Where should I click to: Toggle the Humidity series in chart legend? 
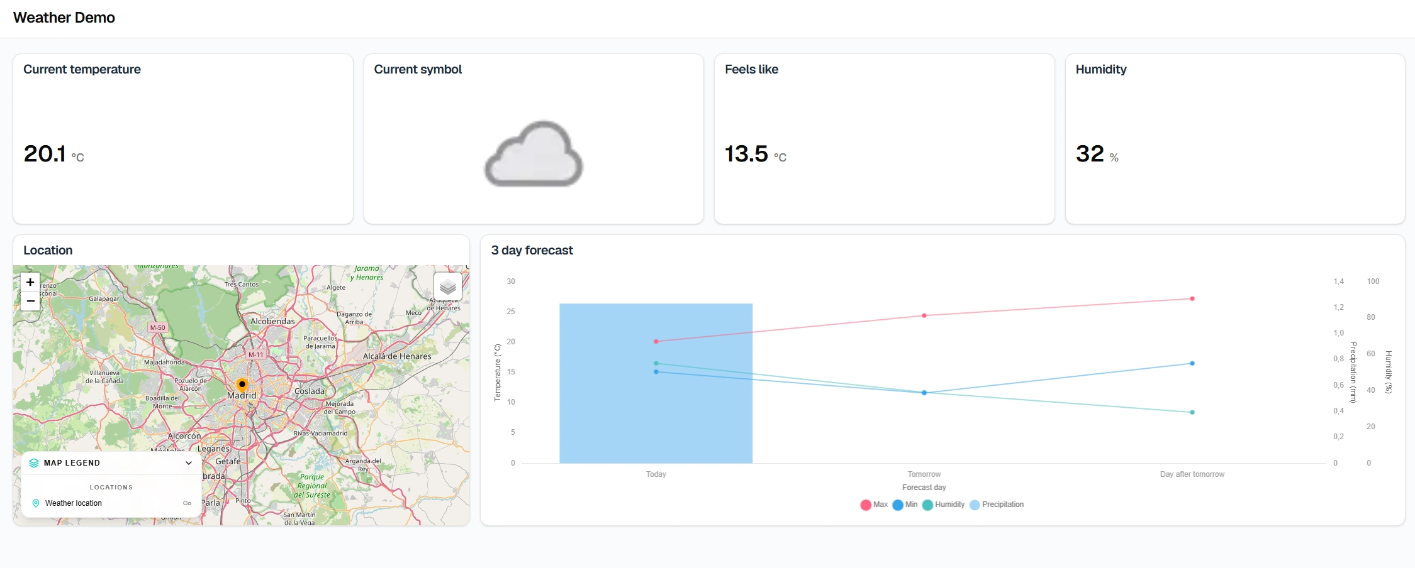click(x=943, y=505)
